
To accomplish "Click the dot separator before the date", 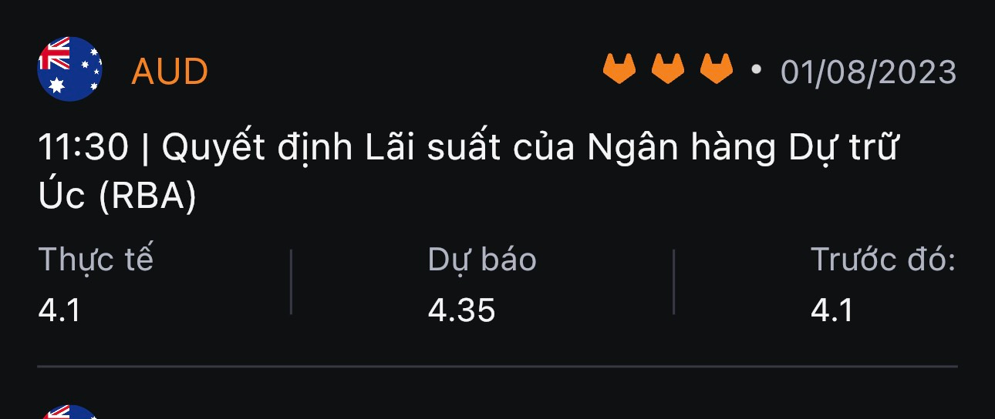I will 756,70.
